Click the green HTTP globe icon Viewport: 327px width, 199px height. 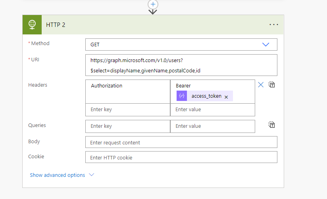click(x=32, y=25)
